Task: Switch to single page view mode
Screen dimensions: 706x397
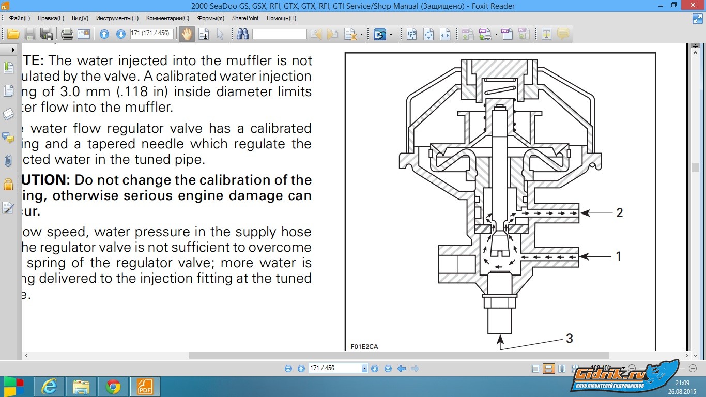Action: click(536, 369)
